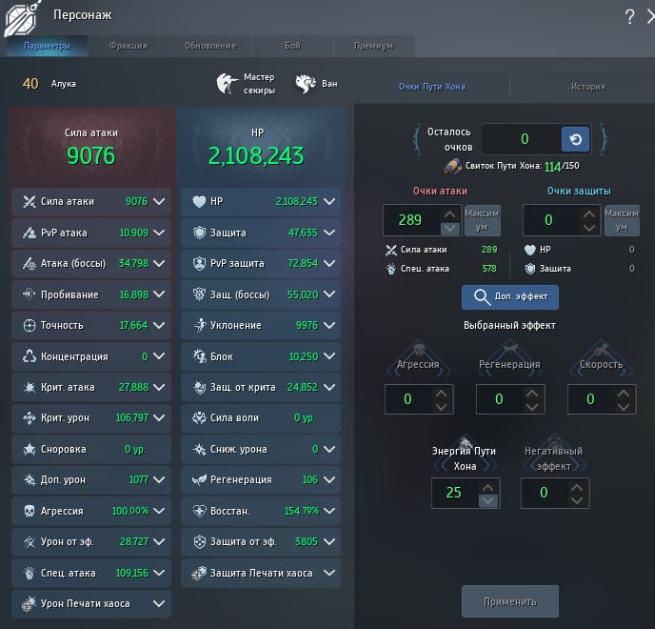655x629 pixels.
Task: Click the Мастер секиры class icon
Action: point(228,84)
